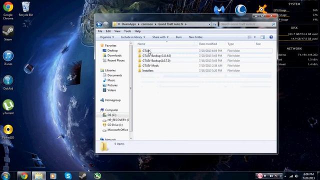Open PowerISO desktop icon
The height and width of the screenshot is (180, 320).
point(8,131)
